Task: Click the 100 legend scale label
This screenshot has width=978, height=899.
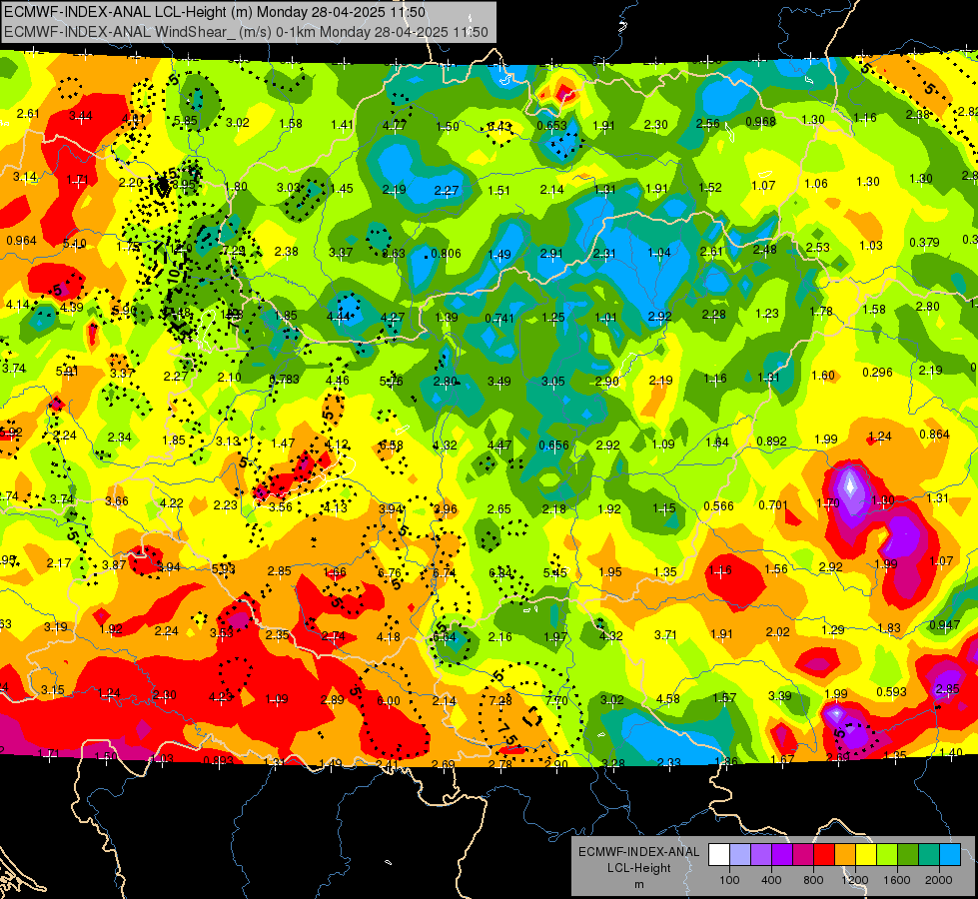Action: tap(729, 880)
